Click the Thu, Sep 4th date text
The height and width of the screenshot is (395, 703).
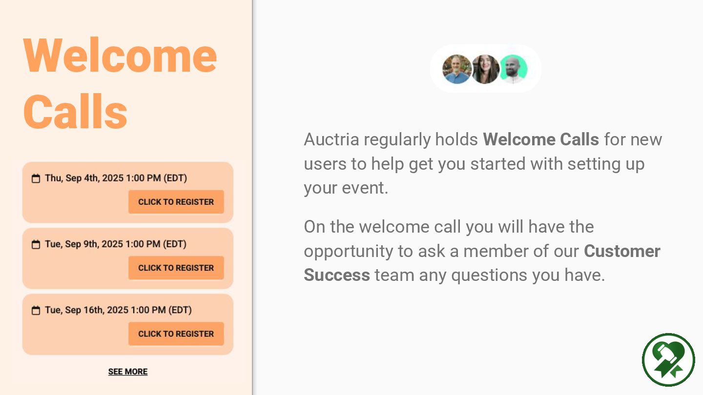116,178
